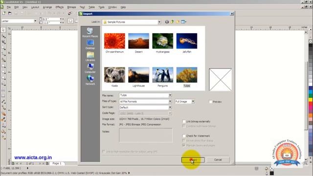Screen dimensions: 313x176
Task: Select the Hydrangeas thumbnail
Action: (x=163, y=41)
